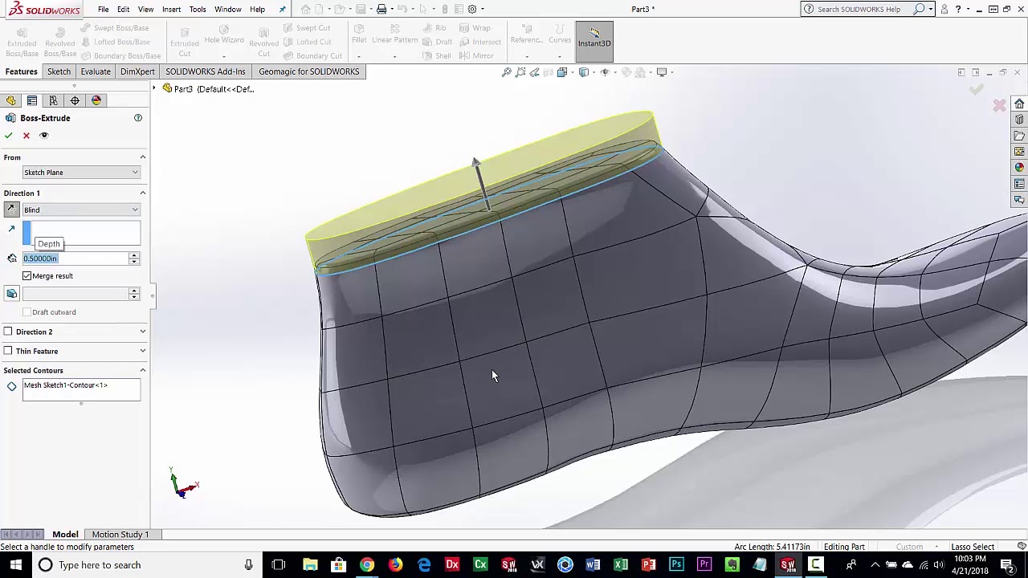
Task: Toggle detailed preview eye icon
Action: [x=44, y=136]
